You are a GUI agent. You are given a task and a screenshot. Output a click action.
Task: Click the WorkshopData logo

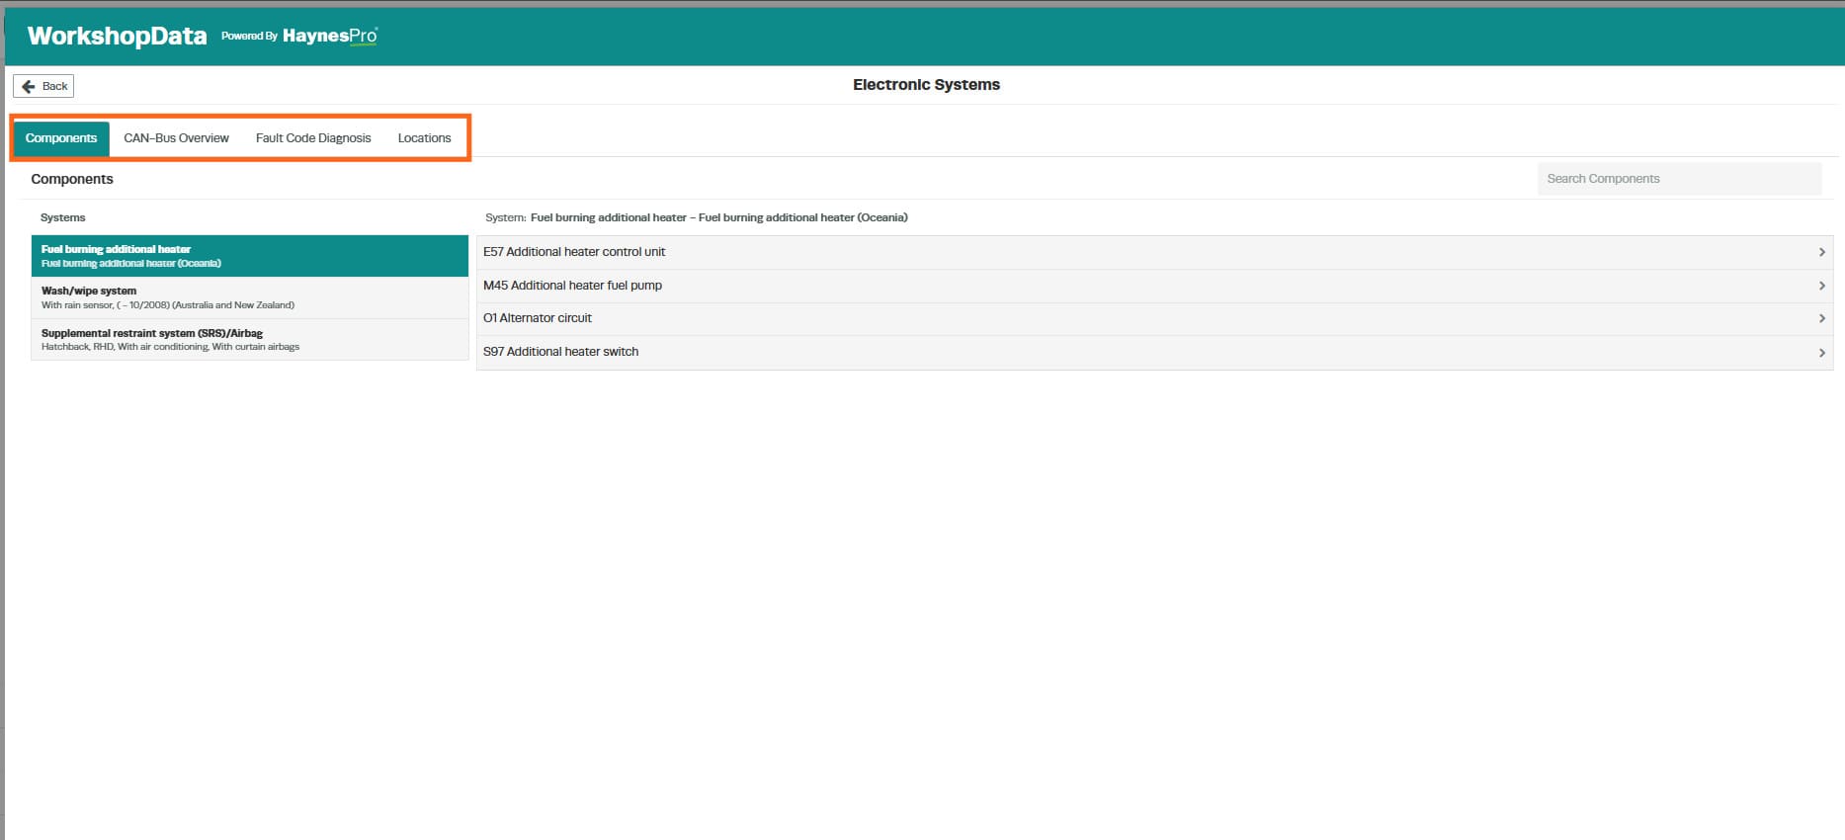117,37
